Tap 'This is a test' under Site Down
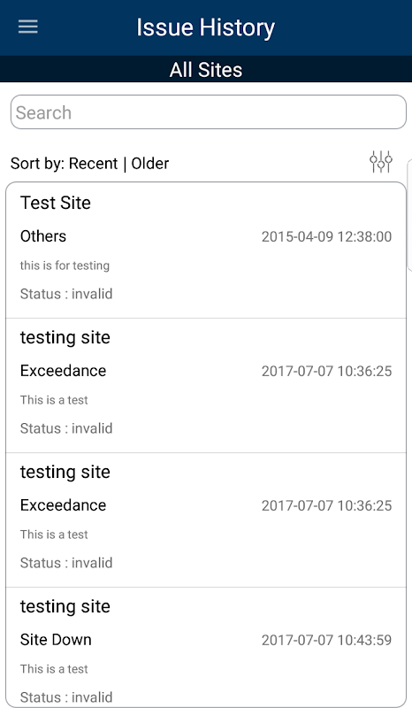 click(54, 669)
